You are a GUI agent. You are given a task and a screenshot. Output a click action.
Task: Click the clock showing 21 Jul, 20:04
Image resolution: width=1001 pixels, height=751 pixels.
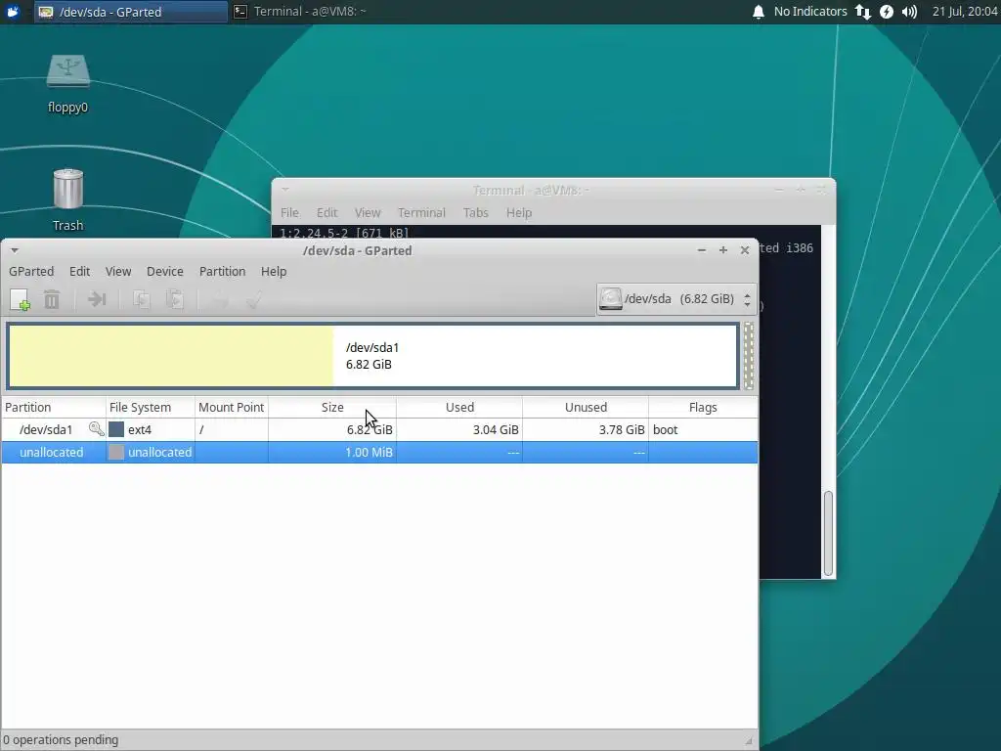[x=965, y=12]
